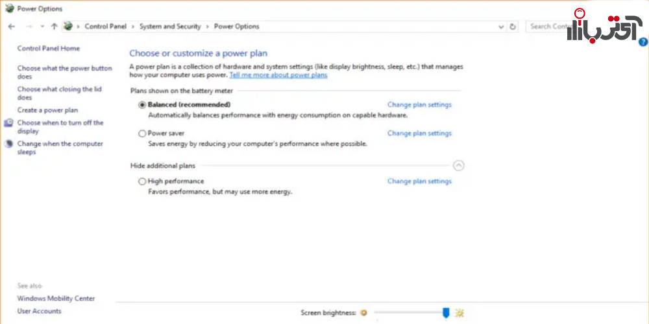
Task: Open Change plan settings for High performance
Action: [419, 181]
